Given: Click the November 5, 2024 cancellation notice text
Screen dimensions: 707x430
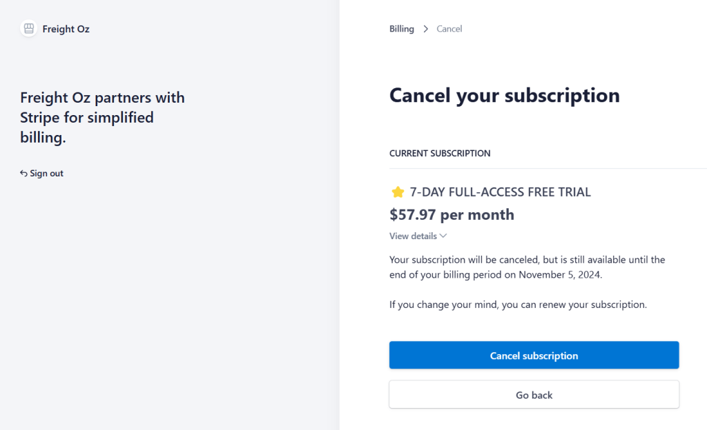Looking at the screenshot, I should (x=527, y=267).
